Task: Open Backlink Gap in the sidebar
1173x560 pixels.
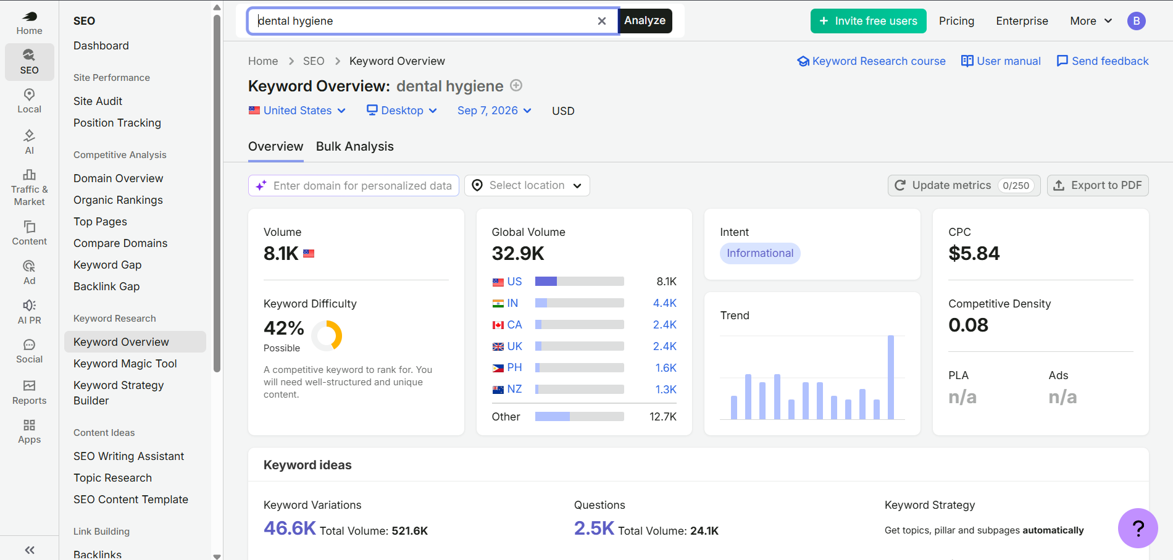Action: (x=107, y=286)
